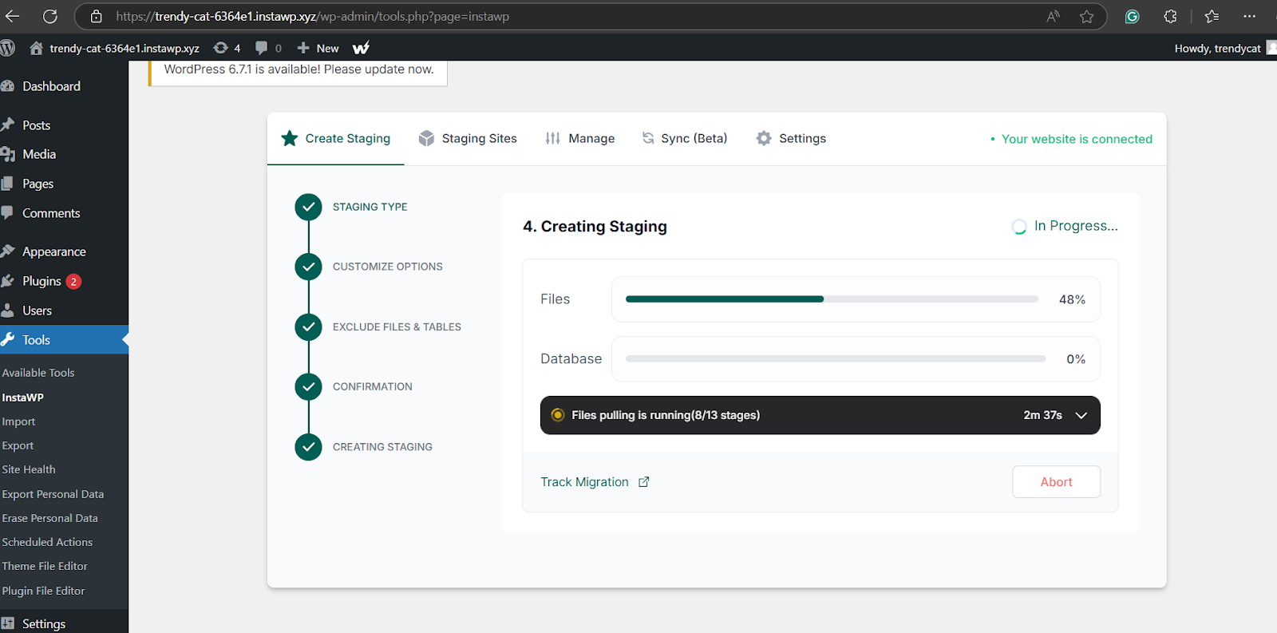Click the Confirmation step checkmark

[308, 386]
